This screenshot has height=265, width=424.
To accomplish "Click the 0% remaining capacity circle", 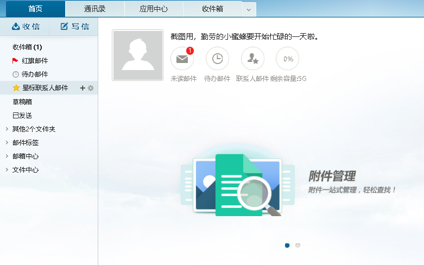I will (288, 59).
